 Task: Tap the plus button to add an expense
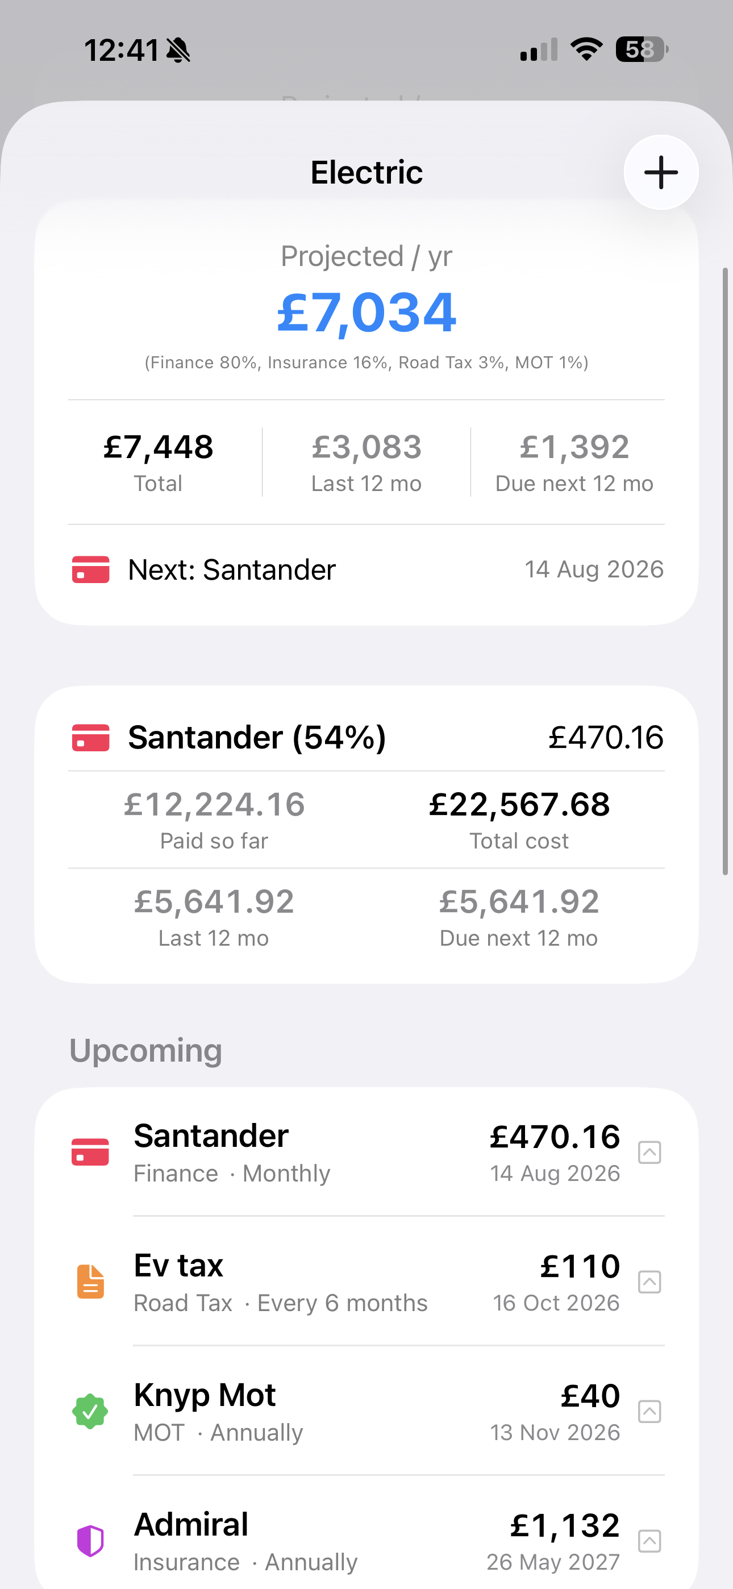click(x=661, y=172)
